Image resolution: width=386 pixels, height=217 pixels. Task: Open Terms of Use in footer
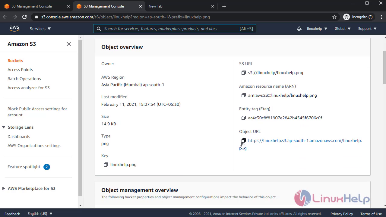pos(371,214)
